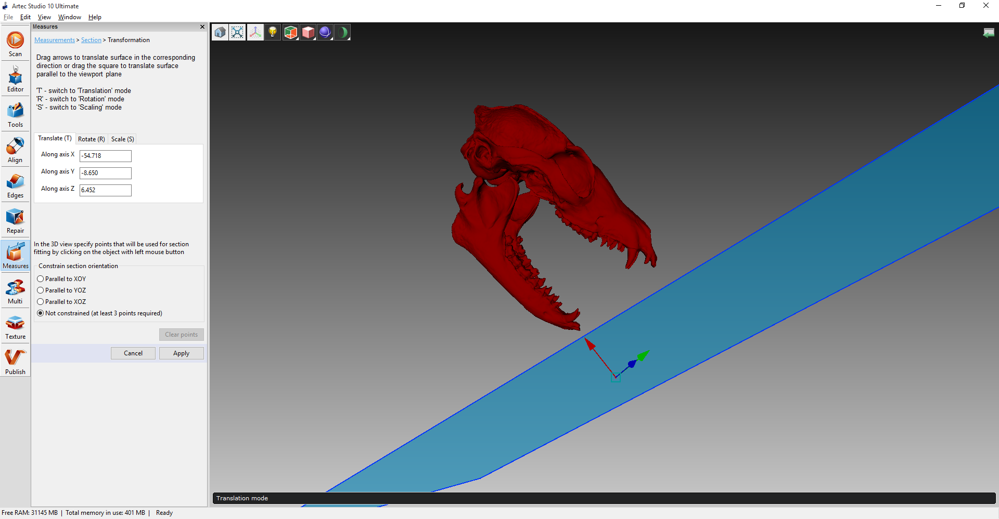Open the Texture panel

[15, 327]
